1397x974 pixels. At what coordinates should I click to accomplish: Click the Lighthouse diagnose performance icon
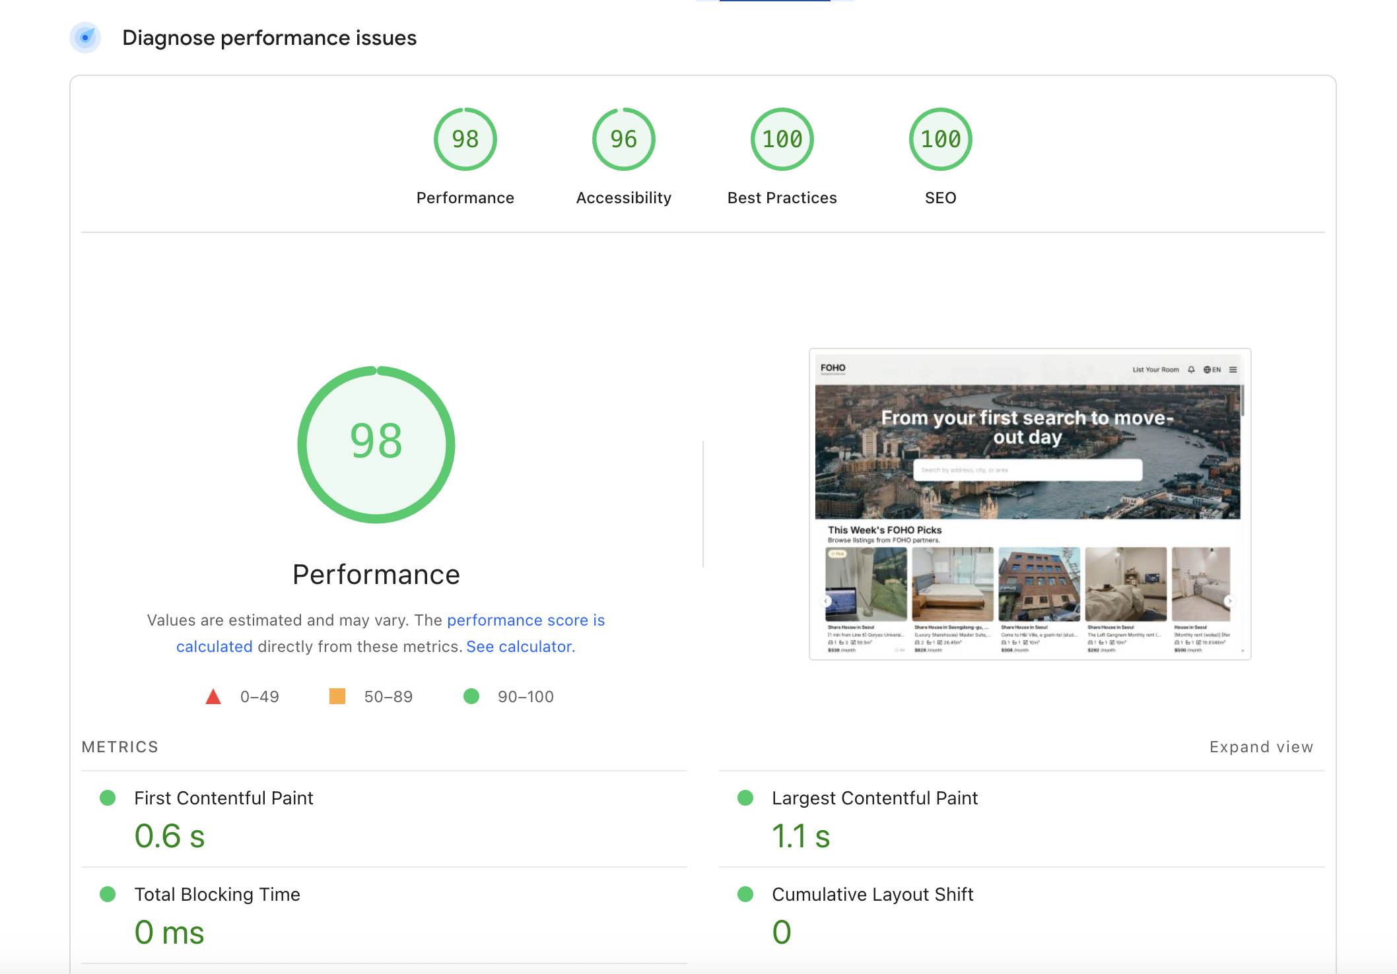(85, 38)
